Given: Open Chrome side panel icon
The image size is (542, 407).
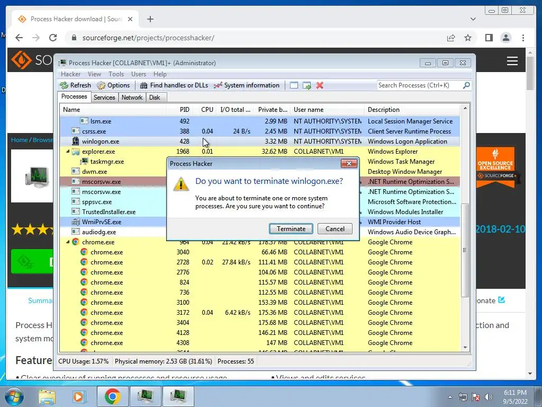Looking at the screenshot, I should click(x=489, y=38).
